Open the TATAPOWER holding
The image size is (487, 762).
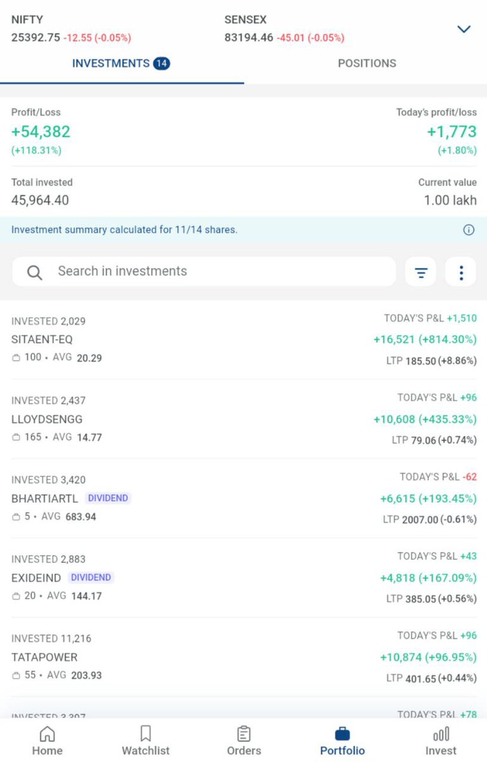[x=243, y=657]
